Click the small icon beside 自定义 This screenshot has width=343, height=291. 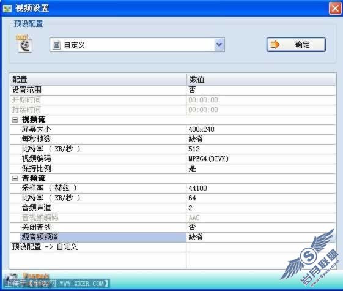click(56, 45)
